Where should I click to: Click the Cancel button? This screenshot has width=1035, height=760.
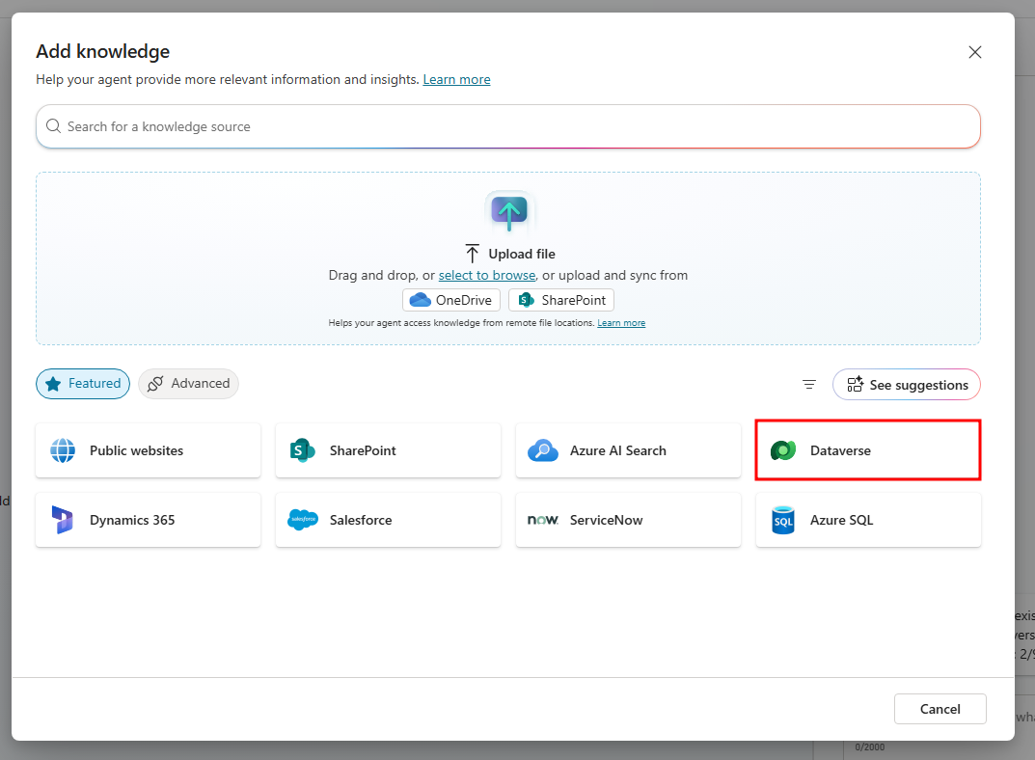click(940, 709)
